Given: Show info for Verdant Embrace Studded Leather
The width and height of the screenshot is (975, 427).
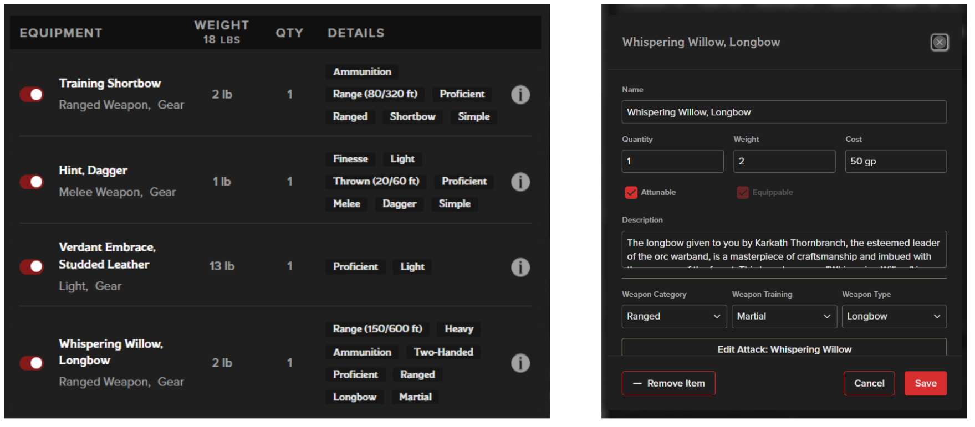Looking at the screenshot, I should 520,267.
